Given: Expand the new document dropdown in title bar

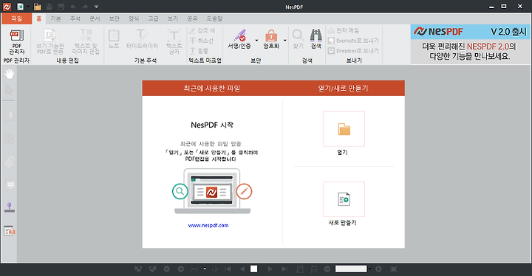Looking at the screenshot, I should coord(28,7).
